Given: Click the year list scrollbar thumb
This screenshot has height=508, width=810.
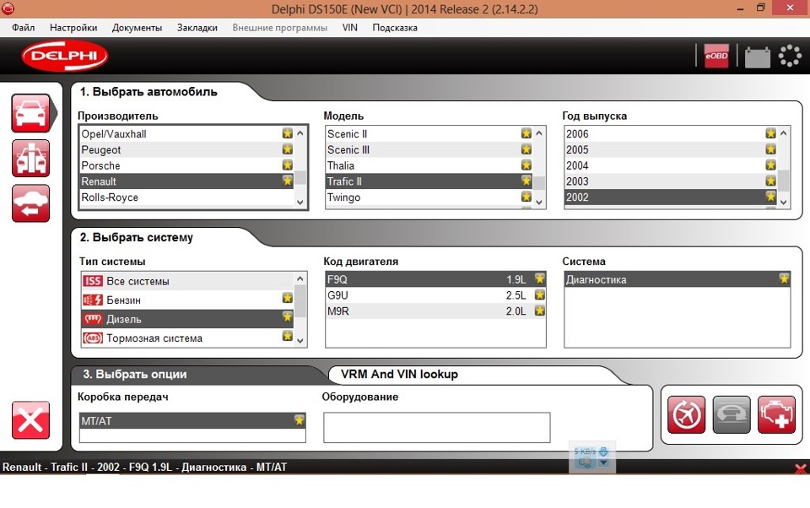Looking at the screenshot, I should tap(784, 181).
